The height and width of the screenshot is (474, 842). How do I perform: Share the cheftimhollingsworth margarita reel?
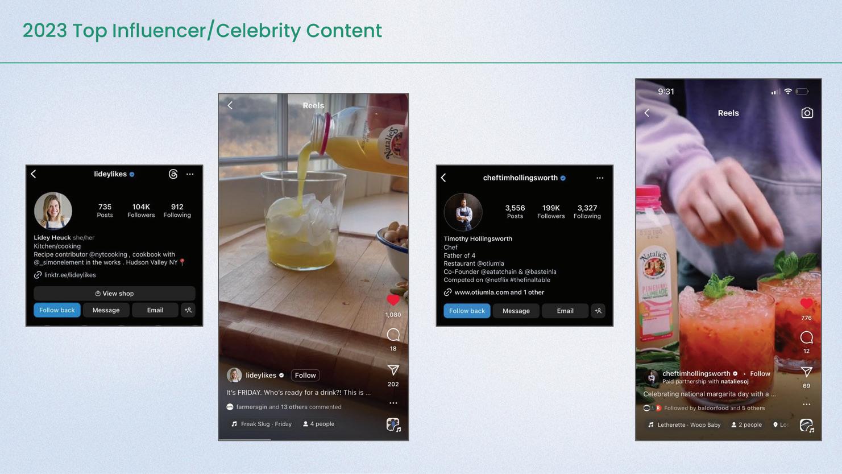pyautogui.click(x=806, y=372)
